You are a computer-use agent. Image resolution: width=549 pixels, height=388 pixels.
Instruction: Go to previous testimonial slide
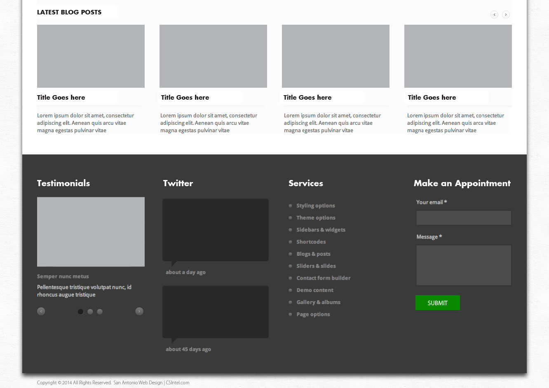pyautogui.click(x=41, y=311)
